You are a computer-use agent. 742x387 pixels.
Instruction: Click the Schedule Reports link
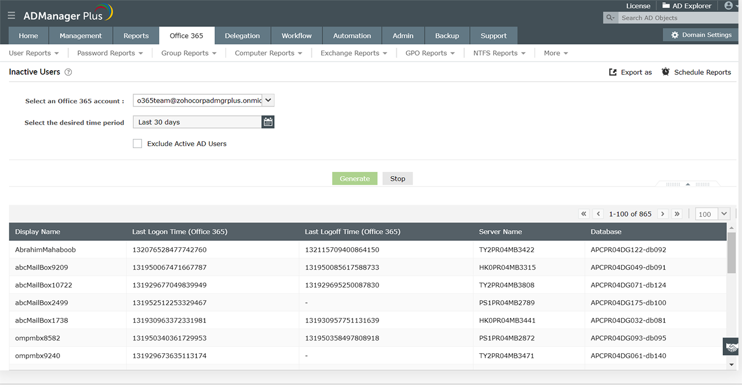(702, 72)
